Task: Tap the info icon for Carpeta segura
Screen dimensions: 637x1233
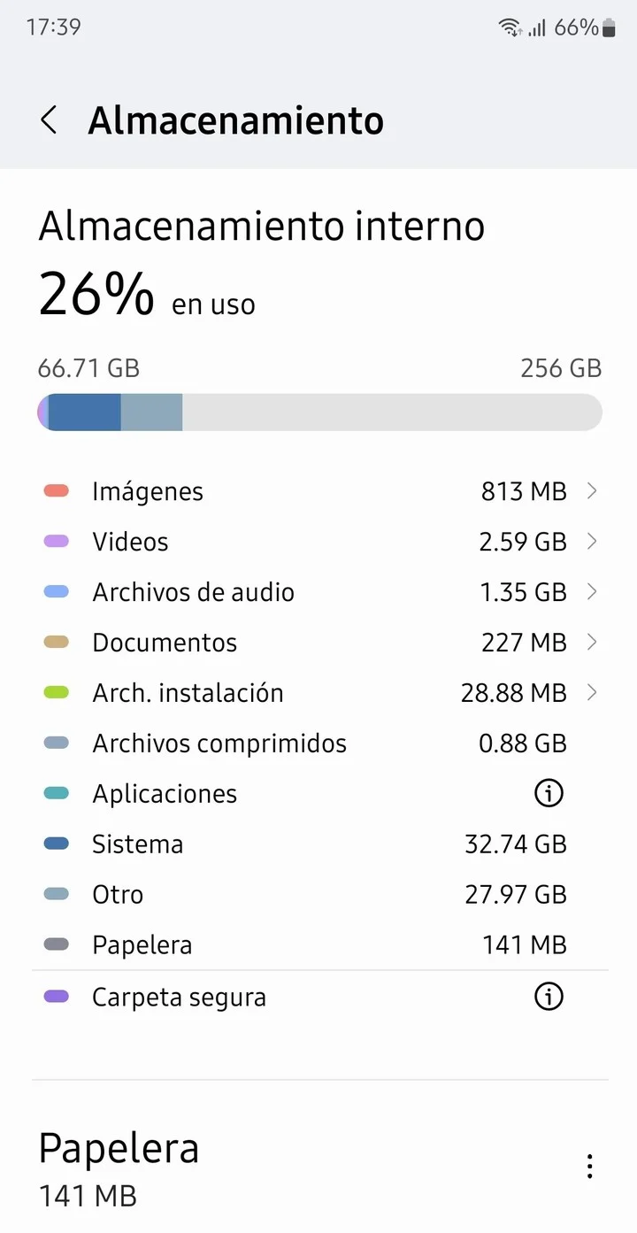Action: click(x=549, y=998)
